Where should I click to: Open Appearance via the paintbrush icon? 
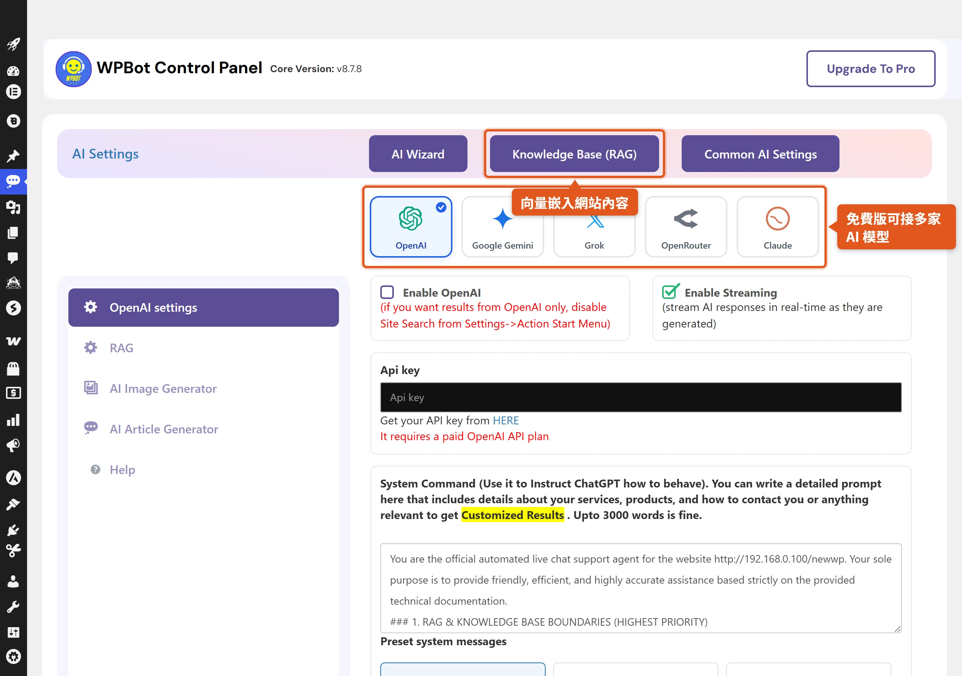click(14, 504)
